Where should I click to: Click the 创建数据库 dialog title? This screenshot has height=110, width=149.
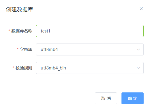[19, 10]
